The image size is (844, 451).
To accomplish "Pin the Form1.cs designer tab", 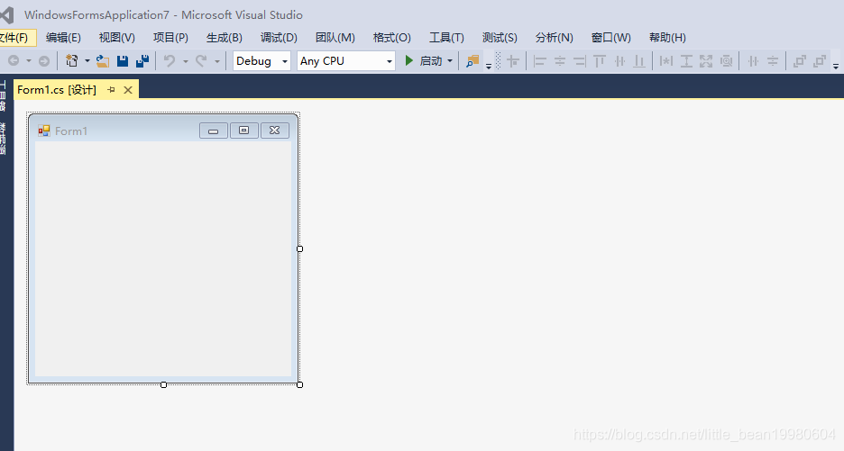I will click(112, 90).
